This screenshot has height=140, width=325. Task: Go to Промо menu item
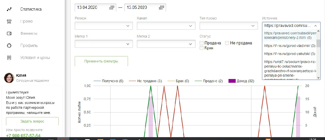click(x=26, y=21)
